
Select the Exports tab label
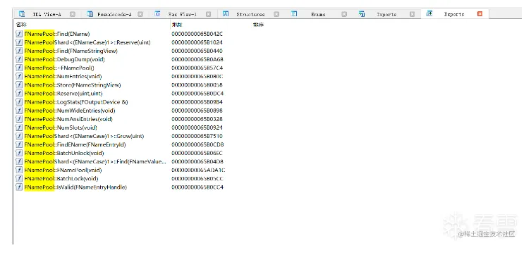[x=454, y=14]
